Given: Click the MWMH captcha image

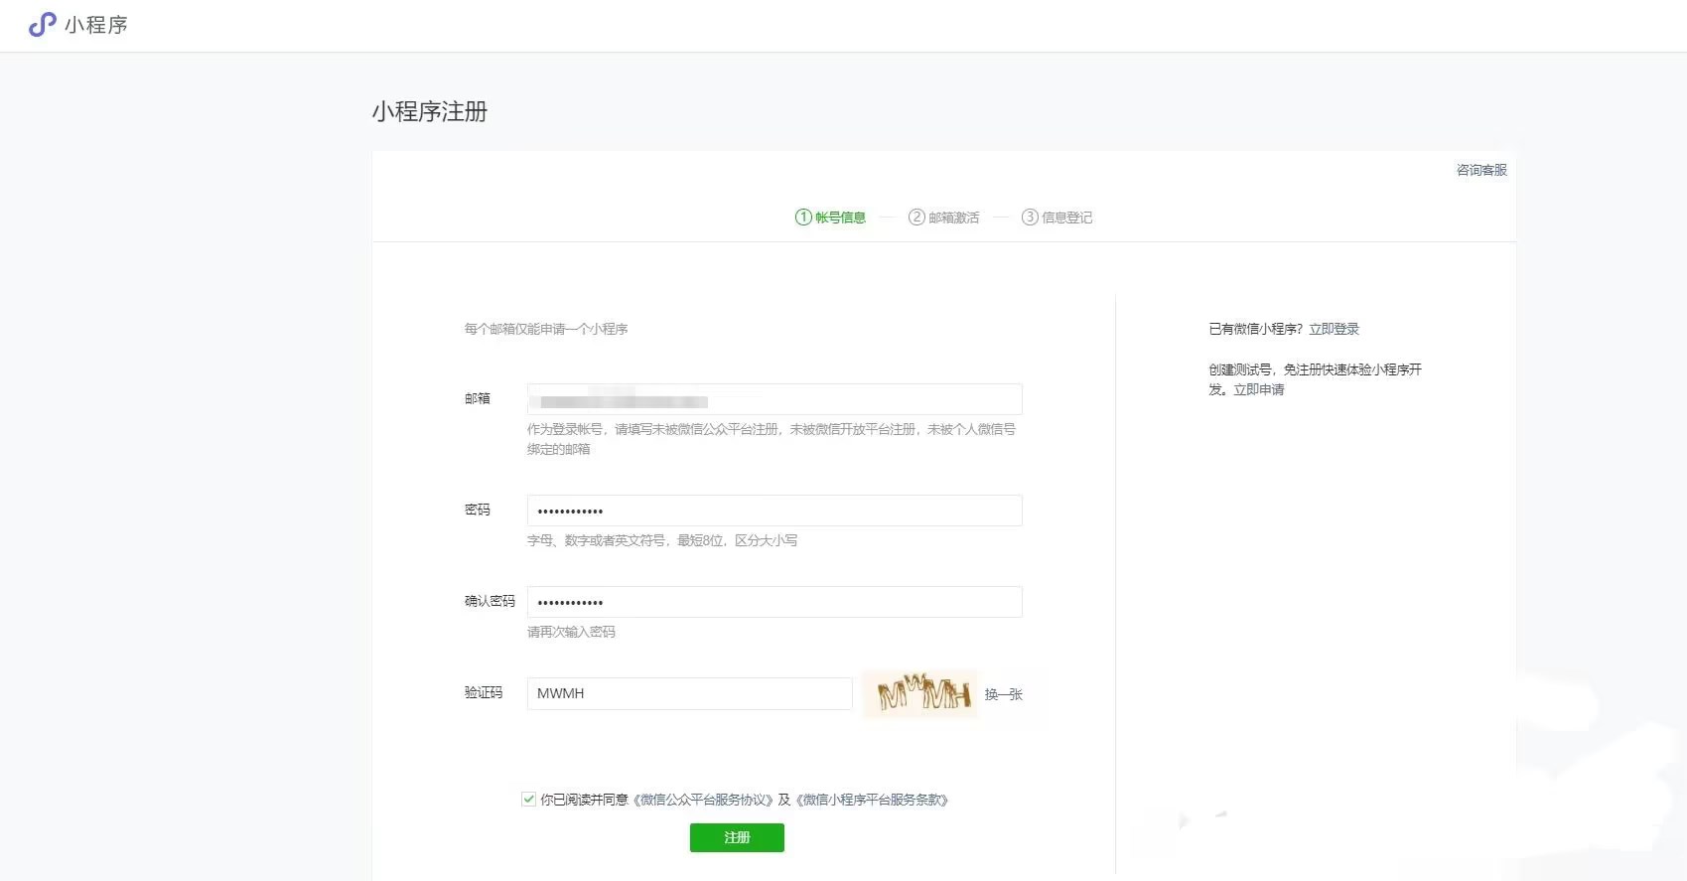Looking at the screenshot, I should point(921,693).
